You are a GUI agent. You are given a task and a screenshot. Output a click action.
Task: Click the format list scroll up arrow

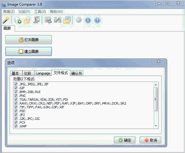coord(156,85)
